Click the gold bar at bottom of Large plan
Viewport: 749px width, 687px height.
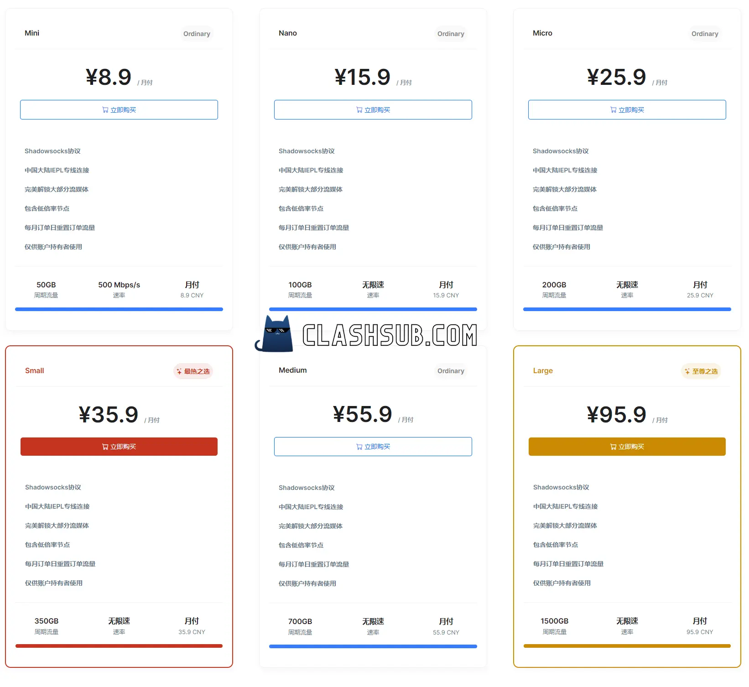tap(627, 646)
